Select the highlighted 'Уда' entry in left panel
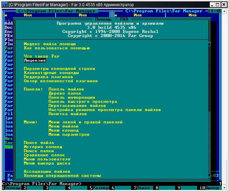The height and width of the screenshot is (192, 229). point(9,147)
